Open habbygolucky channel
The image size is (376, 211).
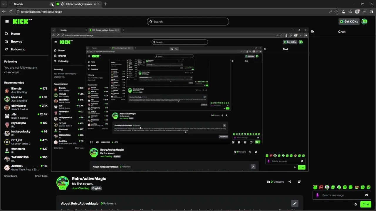(x=26, y=133)
